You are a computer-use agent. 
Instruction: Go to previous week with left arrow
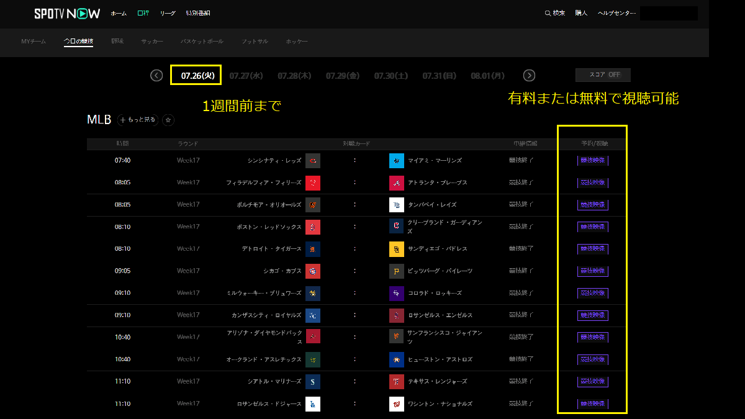pos(156,75)
